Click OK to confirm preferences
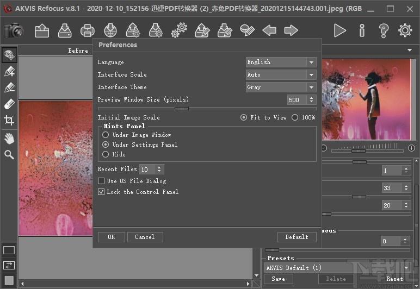Screen dimensions: 420x289 [111, 237]
